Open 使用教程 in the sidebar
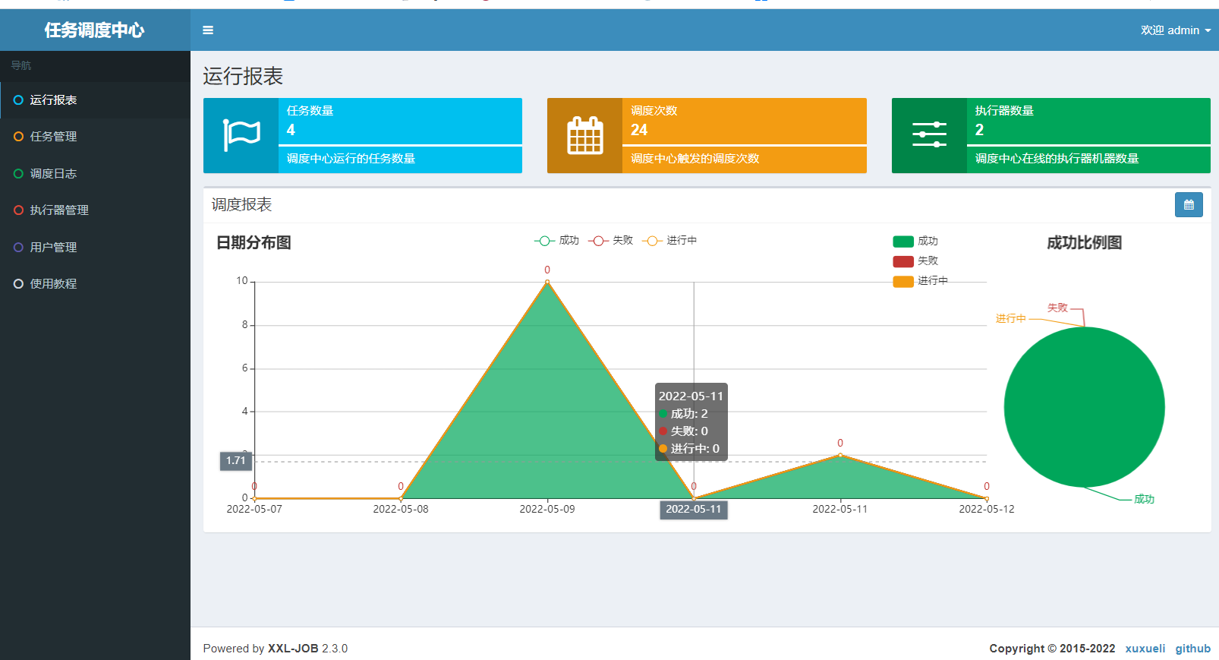The image size is (1219, 660). [53, 284]
